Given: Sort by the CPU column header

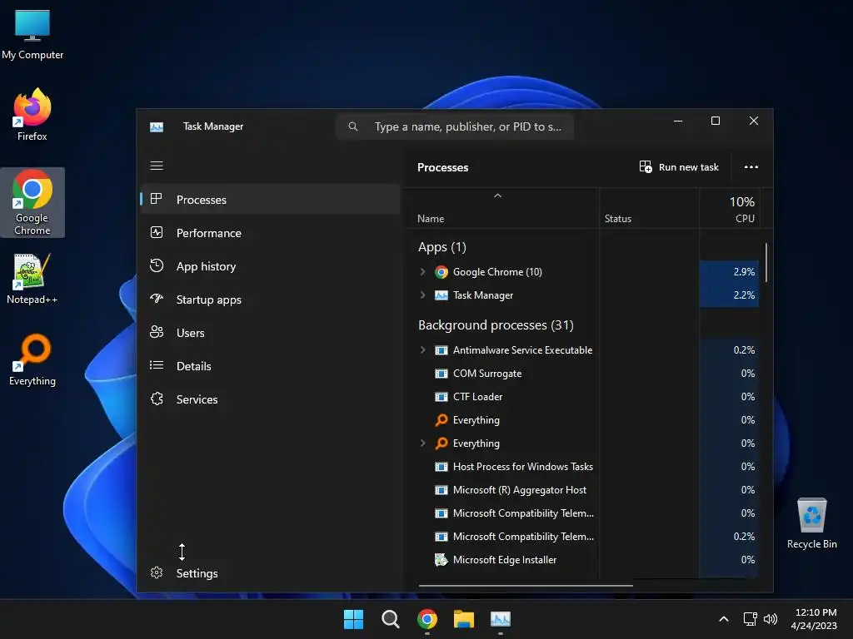Looking at the screenshot, I should (729, 208).
